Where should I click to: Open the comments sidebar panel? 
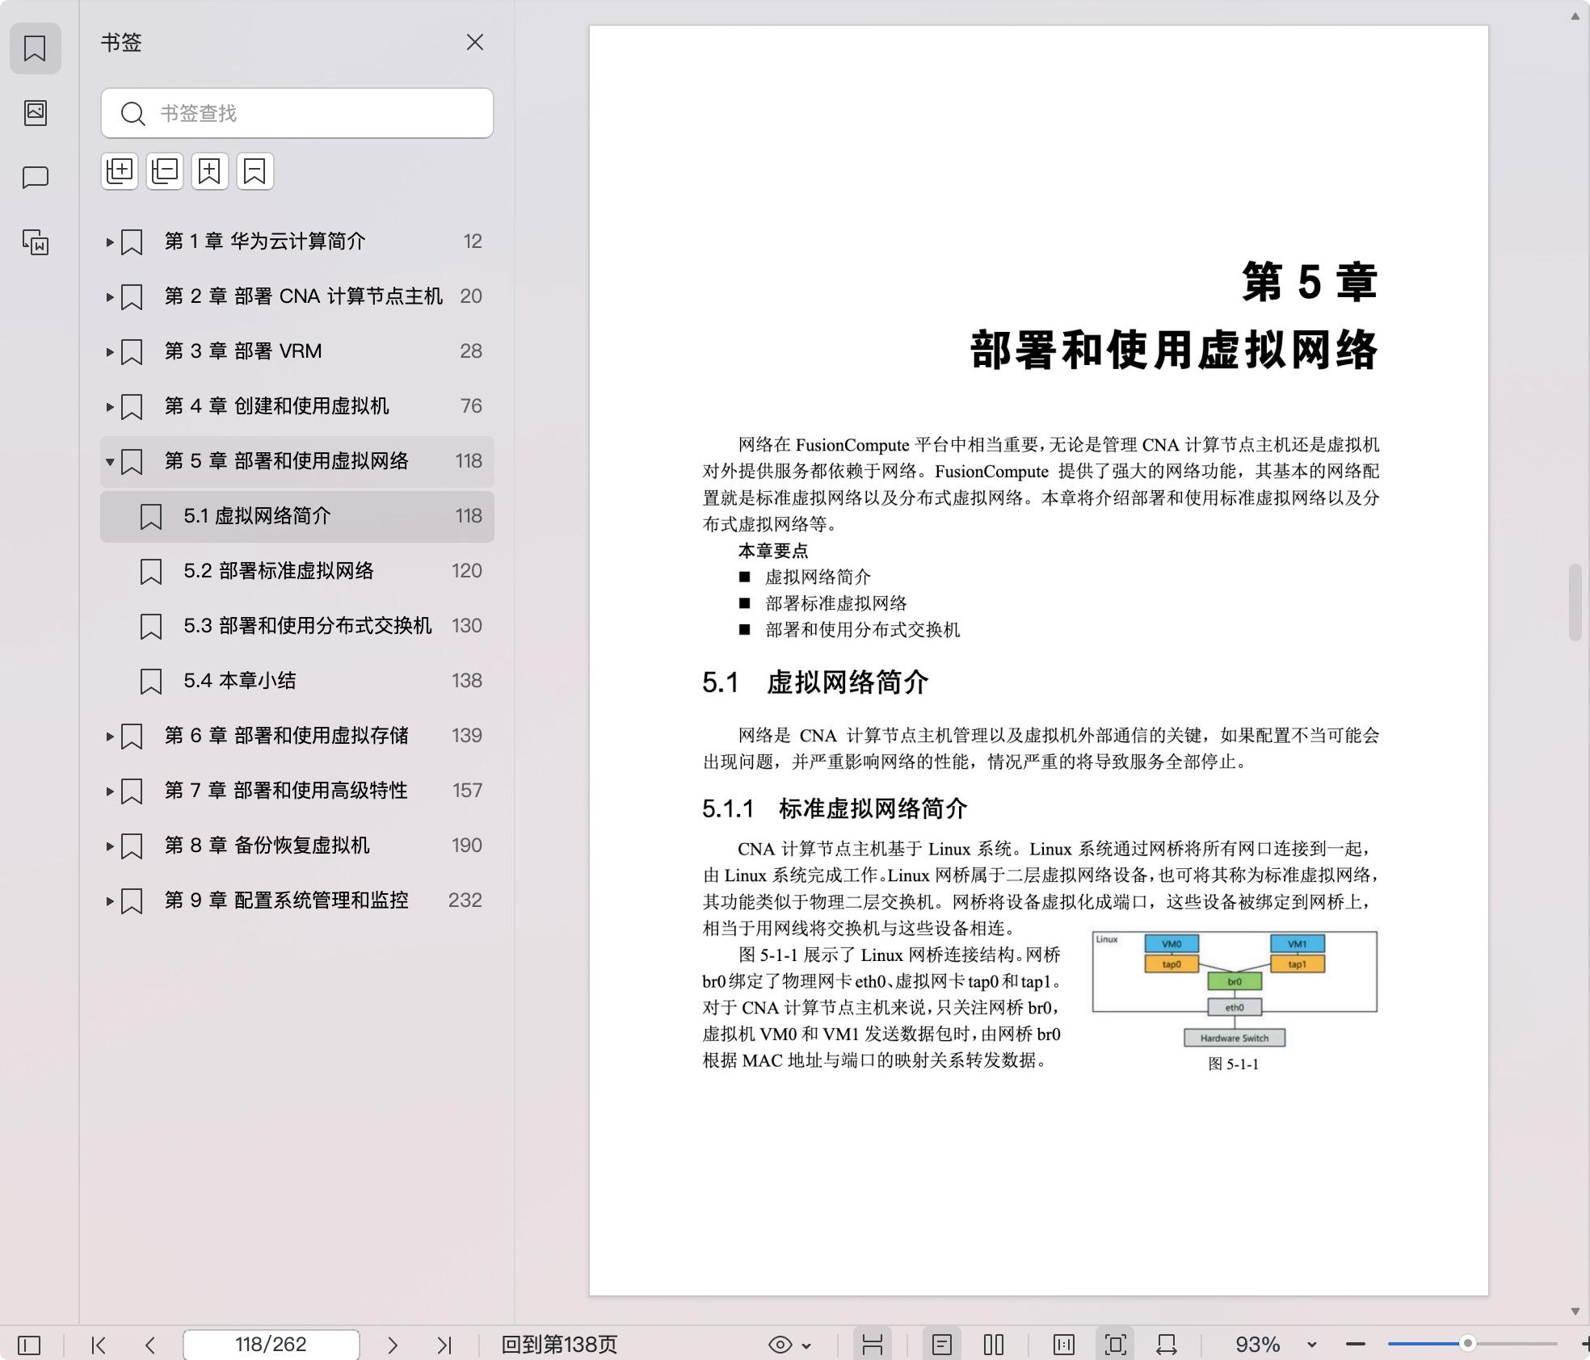(x=35, y=177)
